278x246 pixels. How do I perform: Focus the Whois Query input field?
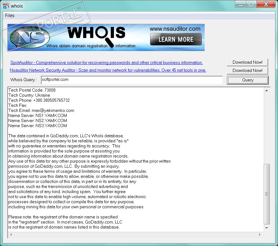tap(132, 80)
